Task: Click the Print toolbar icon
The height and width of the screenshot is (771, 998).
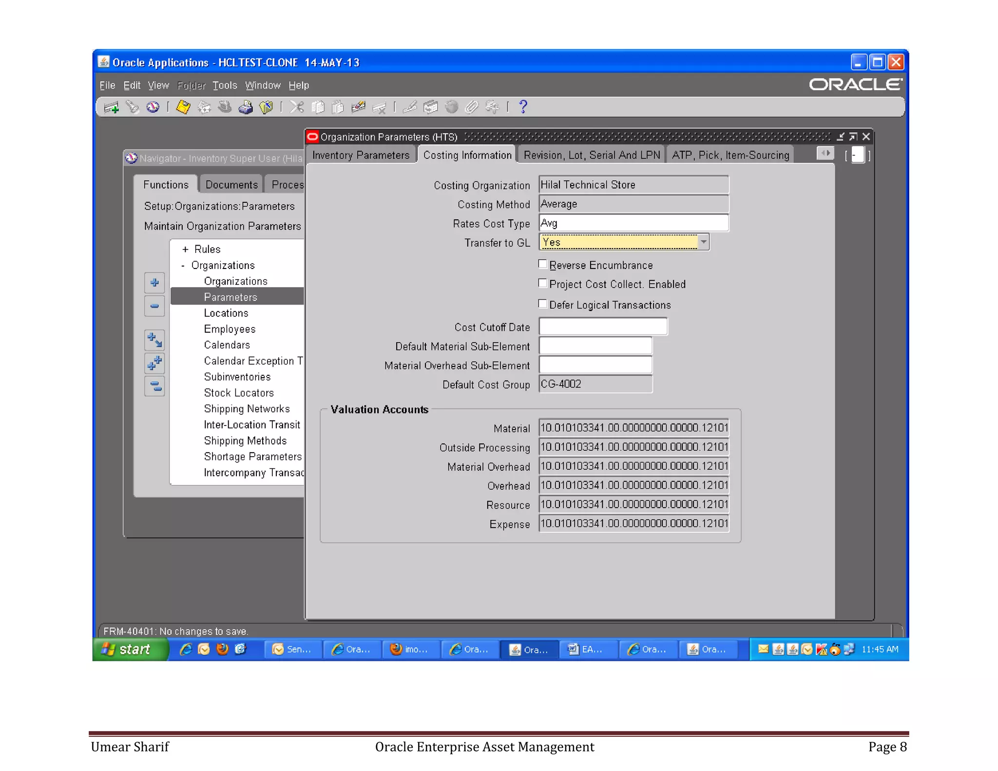Action: (245, 107)
